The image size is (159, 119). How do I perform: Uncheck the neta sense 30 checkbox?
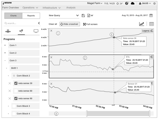coord(16,83)
